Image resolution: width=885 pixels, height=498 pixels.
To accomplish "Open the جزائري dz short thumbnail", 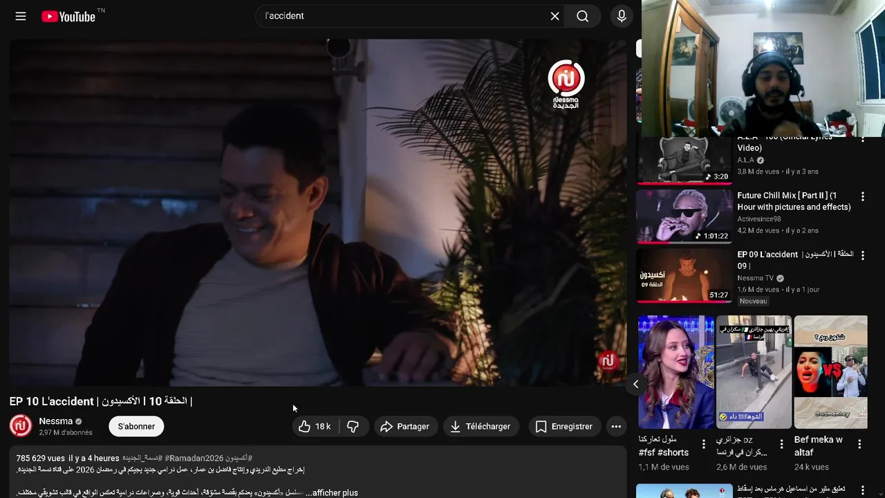I will click(754, 372).
